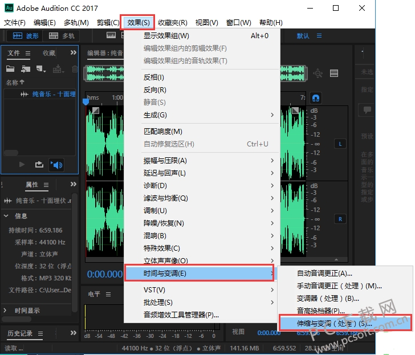Open the 窗口(W) menu
Screen dimensions: 415x355
coord(238,23)
